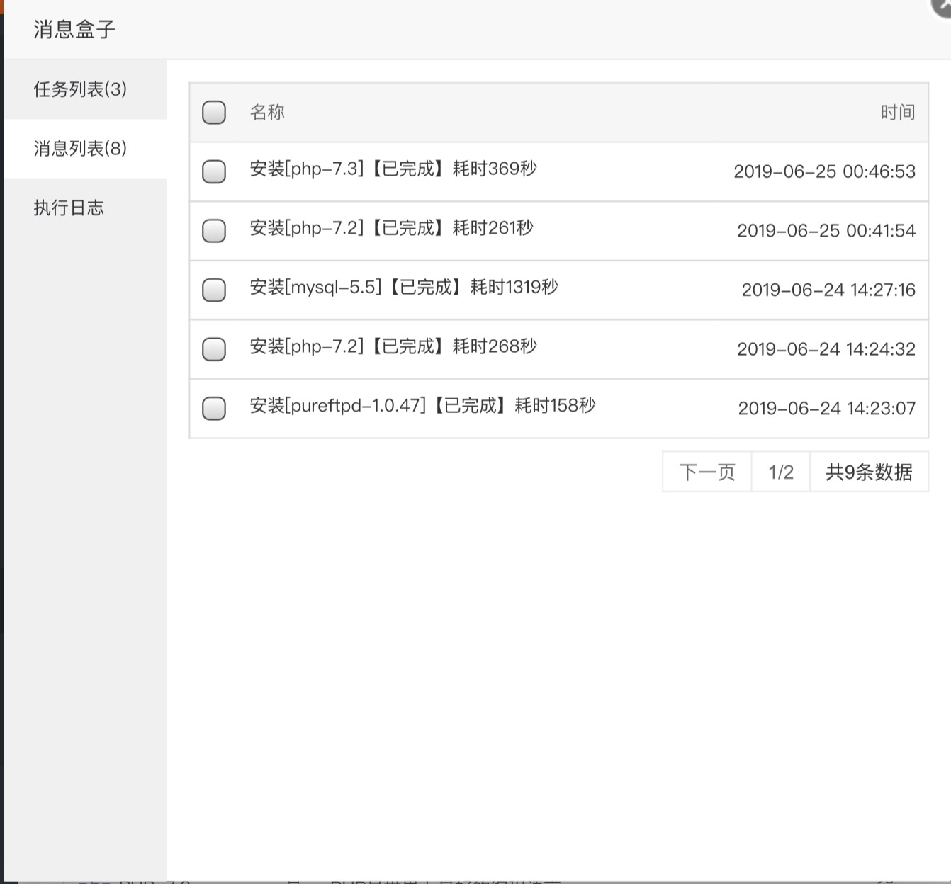This screenshot has width=951, height=884.
Task: Tick the php-7.2 268秒 message checkbox
Action: (x=214, y=348)
